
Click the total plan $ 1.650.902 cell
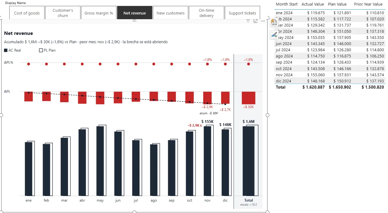pyautogui.click(x=340, y=87)
